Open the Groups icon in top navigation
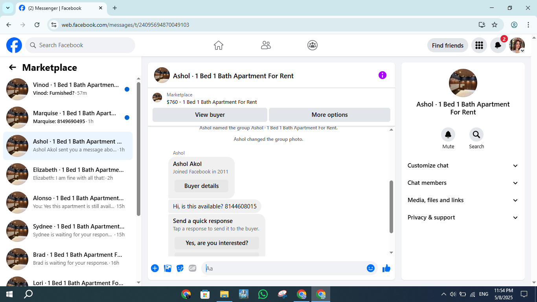Image resolution: width=537 pixels, height=302 pixels. (313, 45)
